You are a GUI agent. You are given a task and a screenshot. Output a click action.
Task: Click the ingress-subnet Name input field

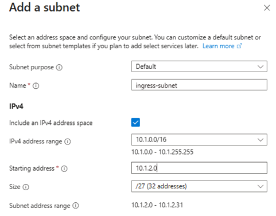coord(199,85)
